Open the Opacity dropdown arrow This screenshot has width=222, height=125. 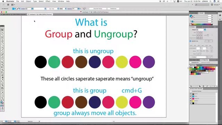[x=78, y=9]
